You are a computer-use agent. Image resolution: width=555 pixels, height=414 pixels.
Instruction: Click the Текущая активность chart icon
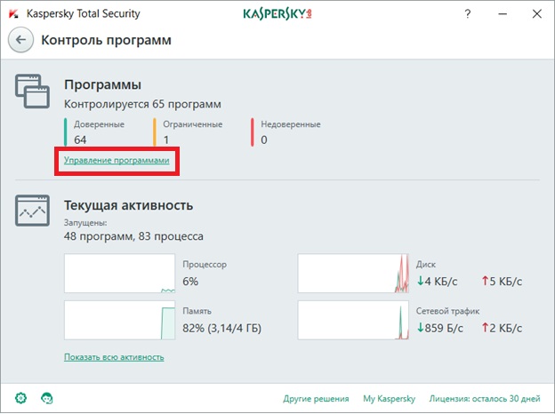pos(32,211)
